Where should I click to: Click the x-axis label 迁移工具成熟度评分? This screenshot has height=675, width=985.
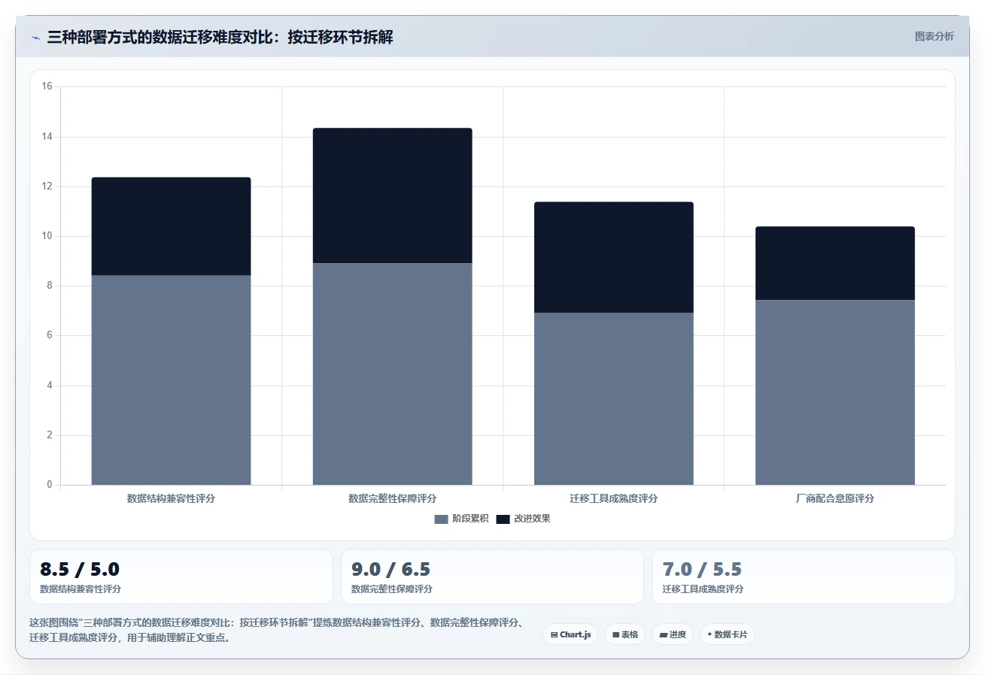tap(613, 498)
